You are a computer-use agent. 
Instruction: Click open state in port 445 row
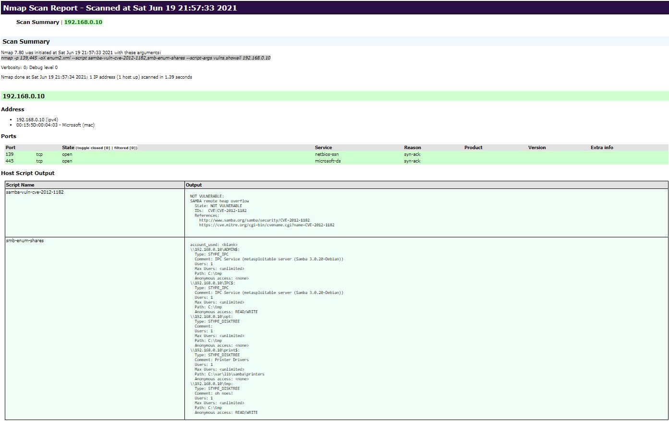(67, 161)
